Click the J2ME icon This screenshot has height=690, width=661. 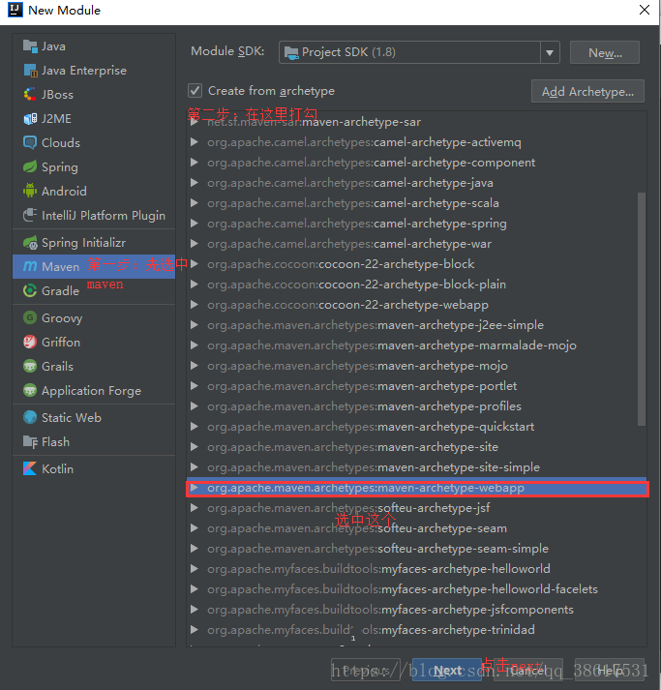(x=30, y=119)
